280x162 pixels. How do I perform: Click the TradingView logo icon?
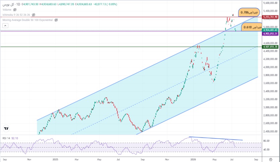pos(6,128)
